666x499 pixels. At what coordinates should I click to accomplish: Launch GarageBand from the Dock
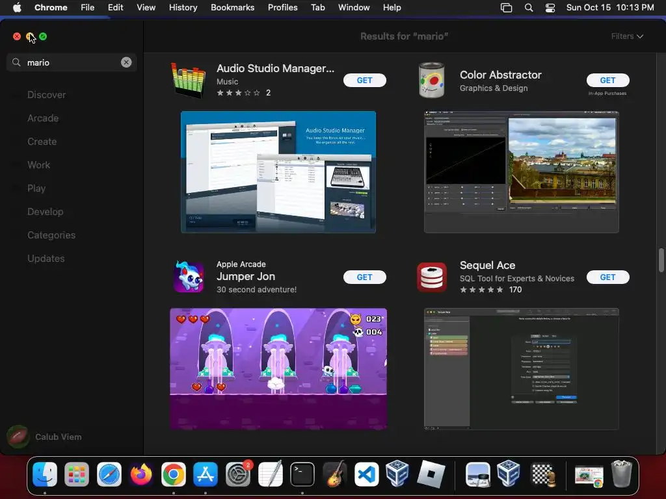(x=335, y=474)
